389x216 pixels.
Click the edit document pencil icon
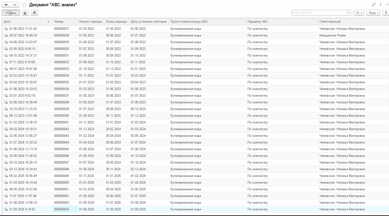[35, 13]
